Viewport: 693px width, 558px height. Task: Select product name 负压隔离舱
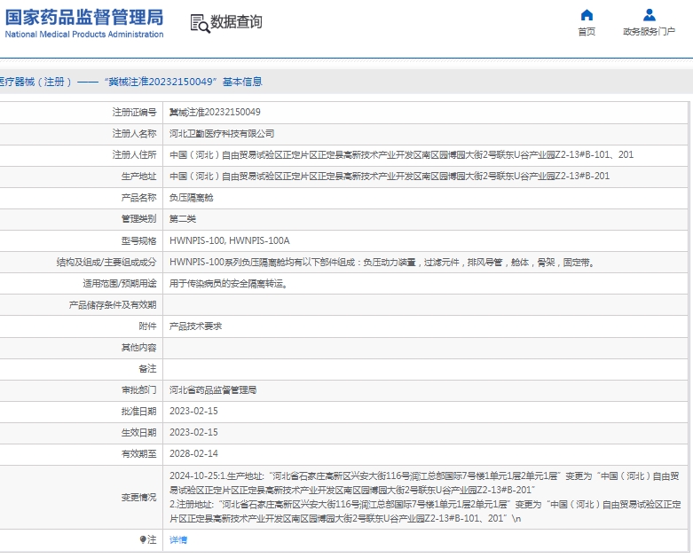(191, 198)
